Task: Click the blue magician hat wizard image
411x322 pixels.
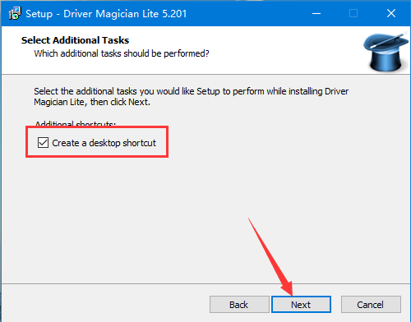Action: (386, 52)
